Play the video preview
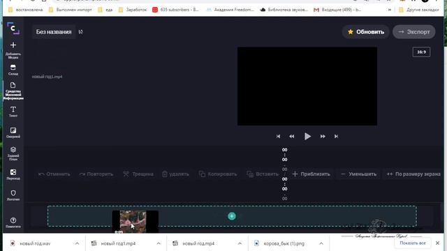447x251 pixels. pos(307,137)
